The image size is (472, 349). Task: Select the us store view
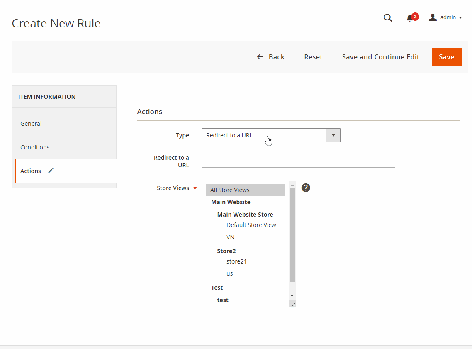[230, 273]
